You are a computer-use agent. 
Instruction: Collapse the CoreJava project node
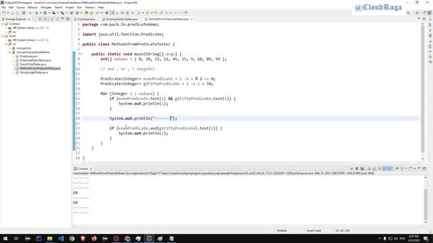3,24
